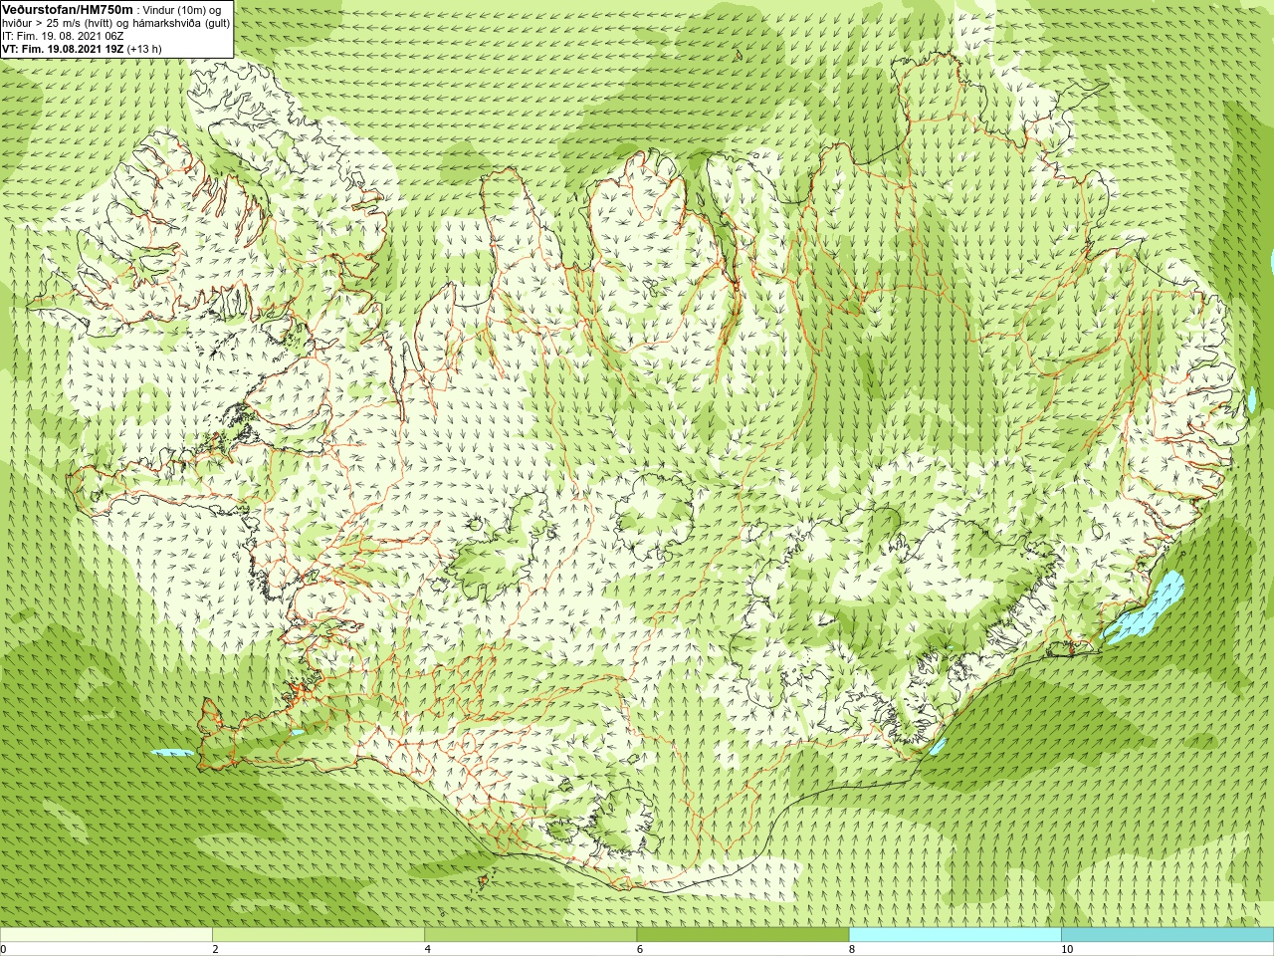Click the legend scale label '0'
1274x956 pixels.
click(4, 949)
